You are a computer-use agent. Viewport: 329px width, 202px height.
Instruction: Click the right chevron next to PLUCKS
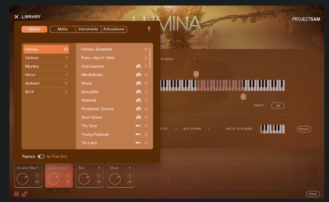[194, 59]
